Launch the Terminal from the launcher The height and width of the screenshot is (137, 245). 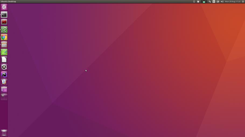point(4,15)
